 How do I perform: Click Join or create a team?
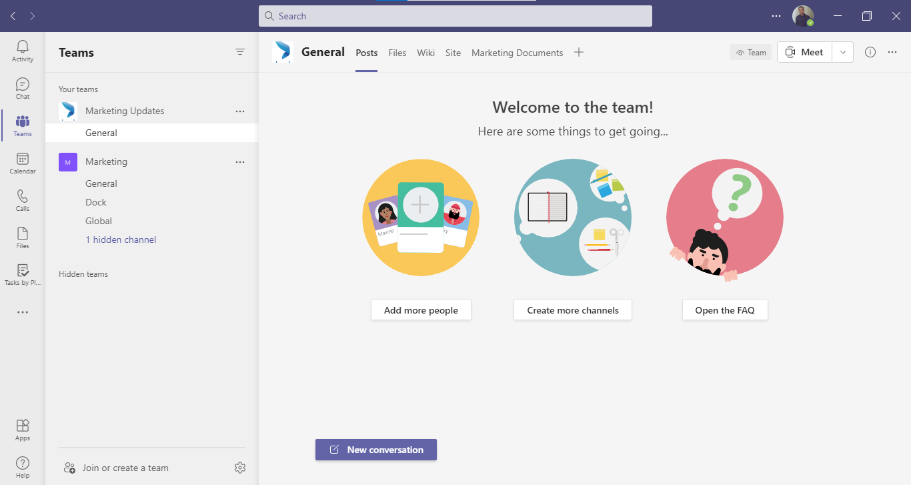(124, 468)
